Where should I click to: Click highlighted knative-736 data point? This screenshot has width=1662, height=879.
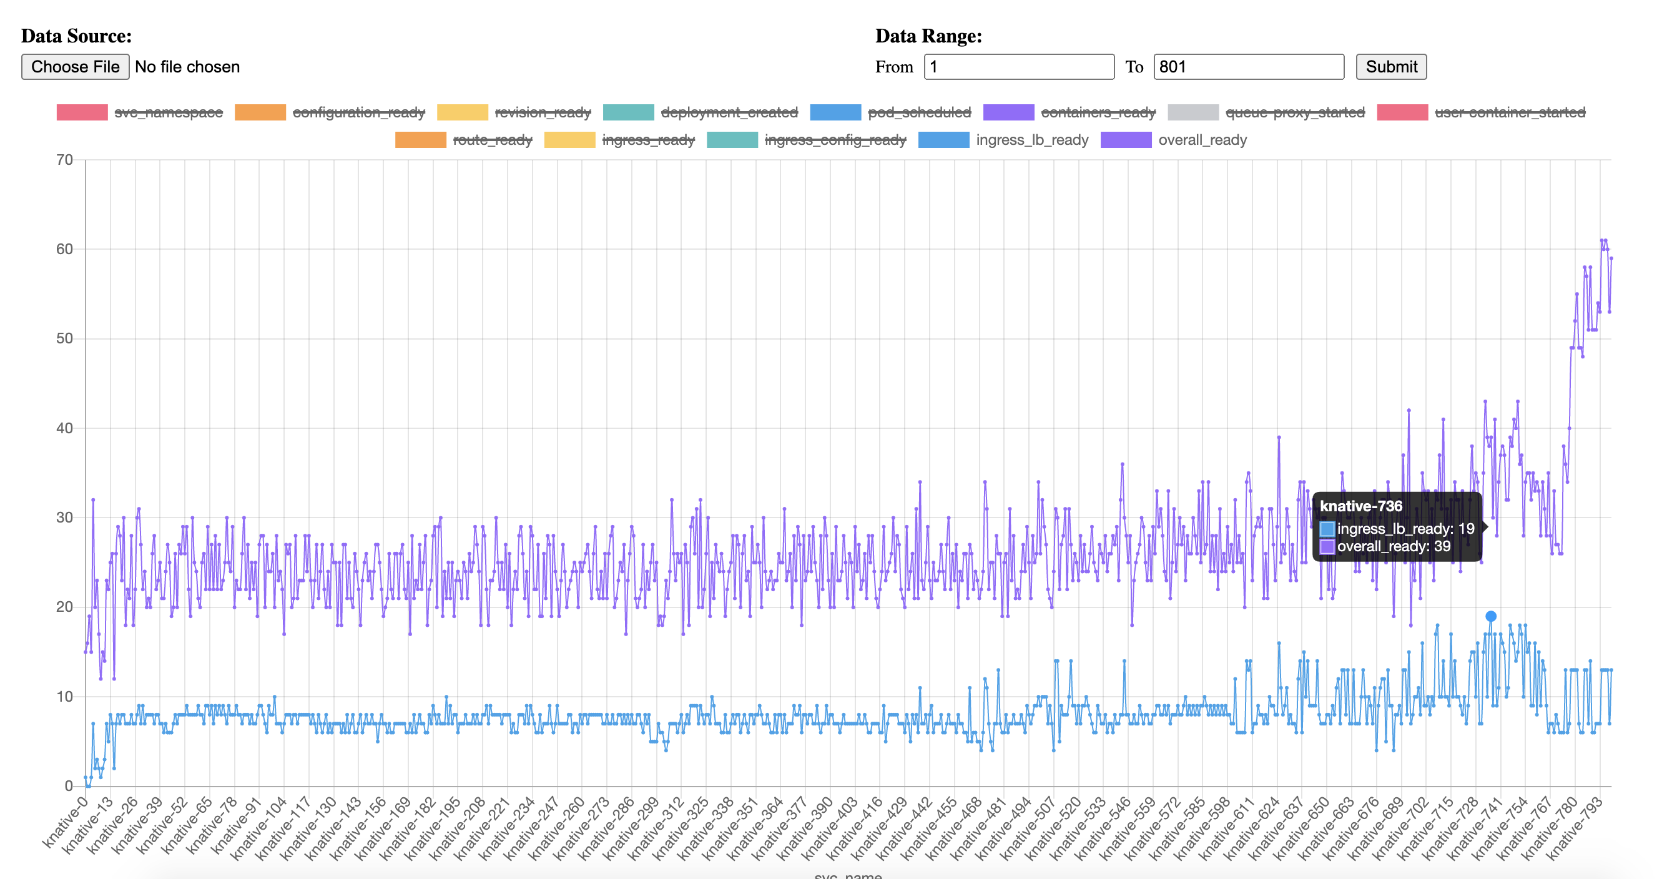[x=1490, y=617]
